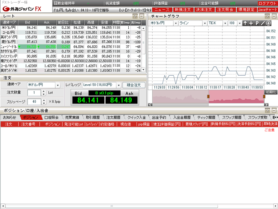Click the Bid 84.141 sell price button
Screen dimensions: 278x209
coord(88,100)
